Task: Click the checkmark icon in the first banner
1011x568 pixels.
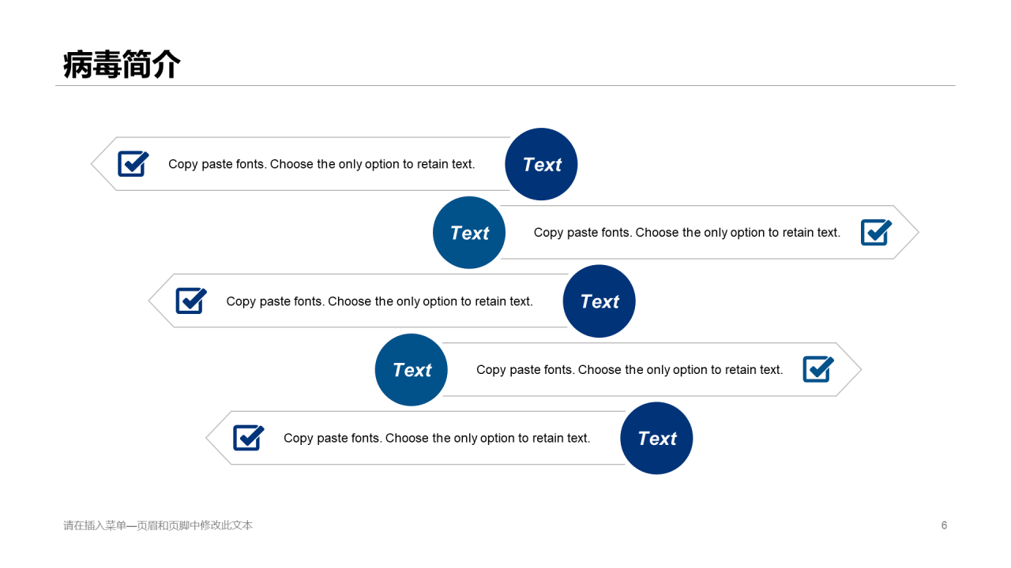Action: click(133, 164)
